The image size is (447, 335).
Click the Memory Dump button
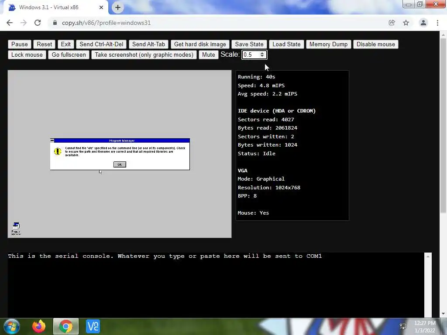click(328, 44)
